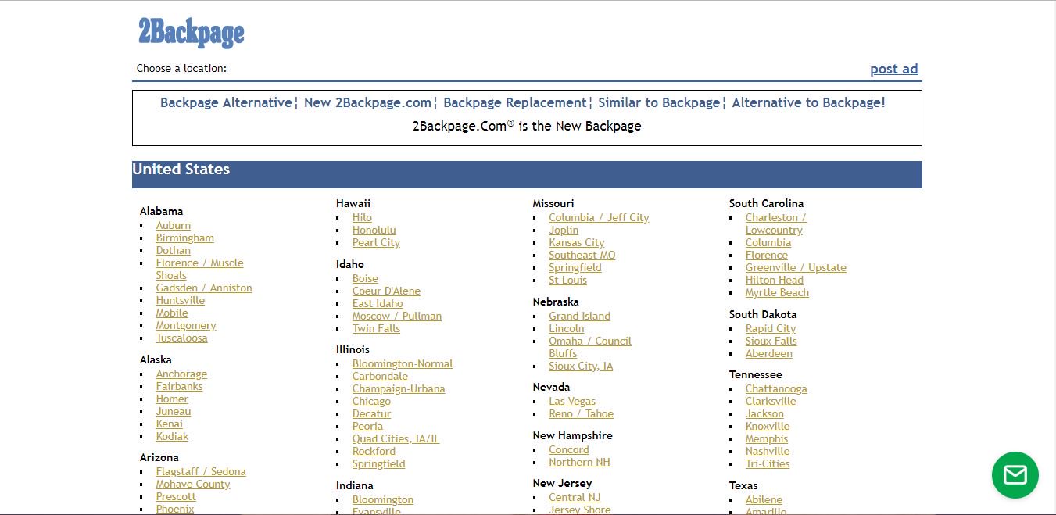The width and height of the screenshot is (1056, 515).
Task: Open Hilo under Hawaii
Action: 362,217
